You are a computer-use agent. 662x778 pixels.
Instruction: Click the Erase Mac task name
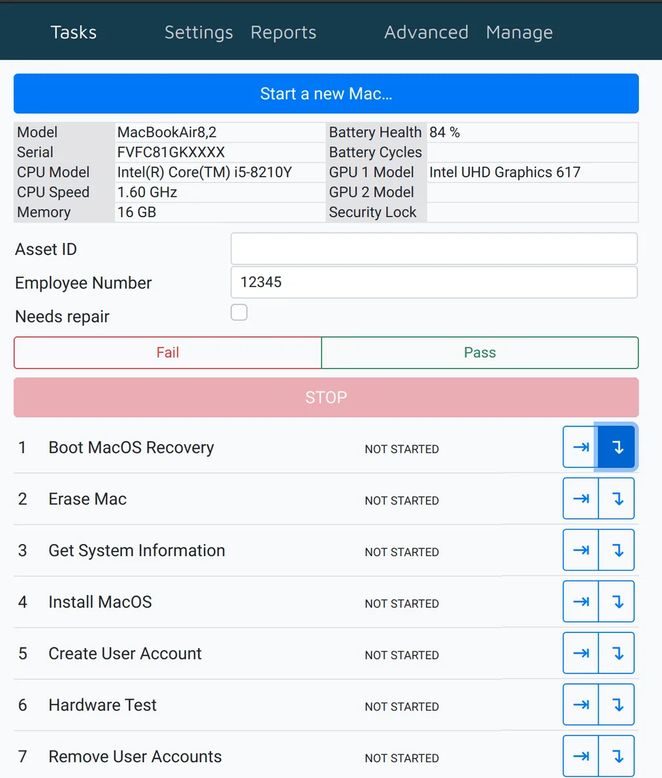coord(87,499)
